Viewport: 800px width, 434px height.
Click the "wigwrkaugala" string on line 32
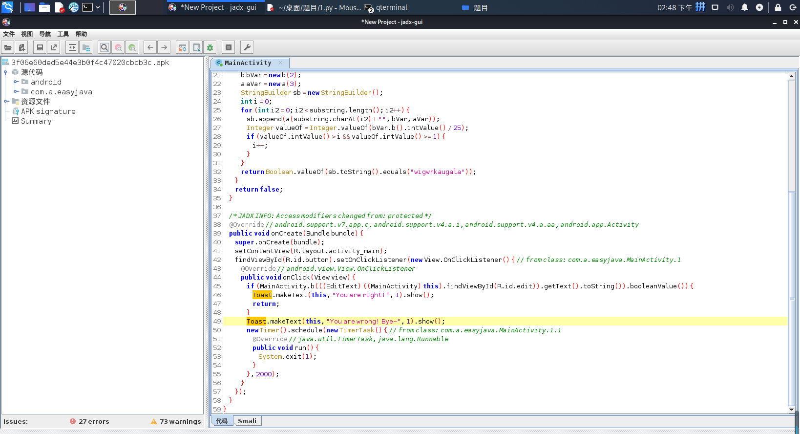(437, 172)
